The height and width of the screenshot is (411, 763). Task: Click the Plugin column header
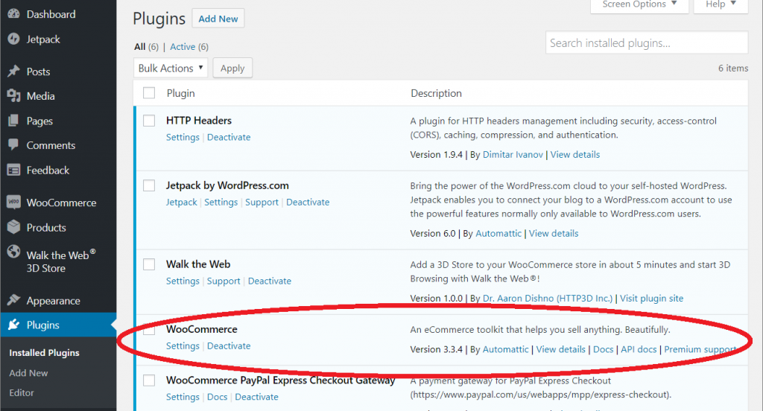click(180, 93)
